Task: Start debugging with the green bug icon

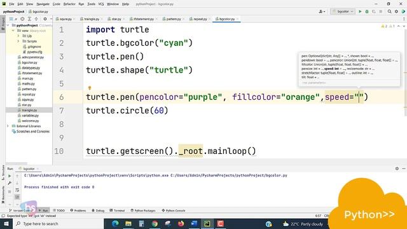Action: coord(367,11)
